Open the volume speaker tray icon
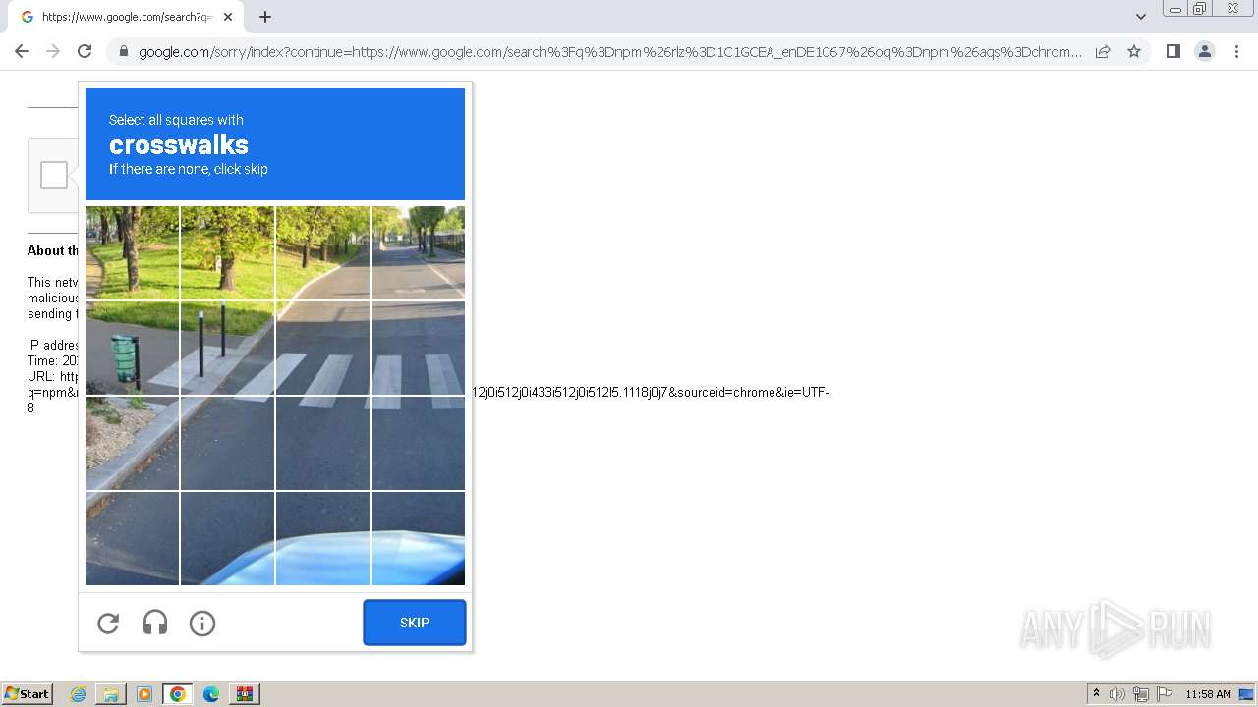 [1117, 694]
